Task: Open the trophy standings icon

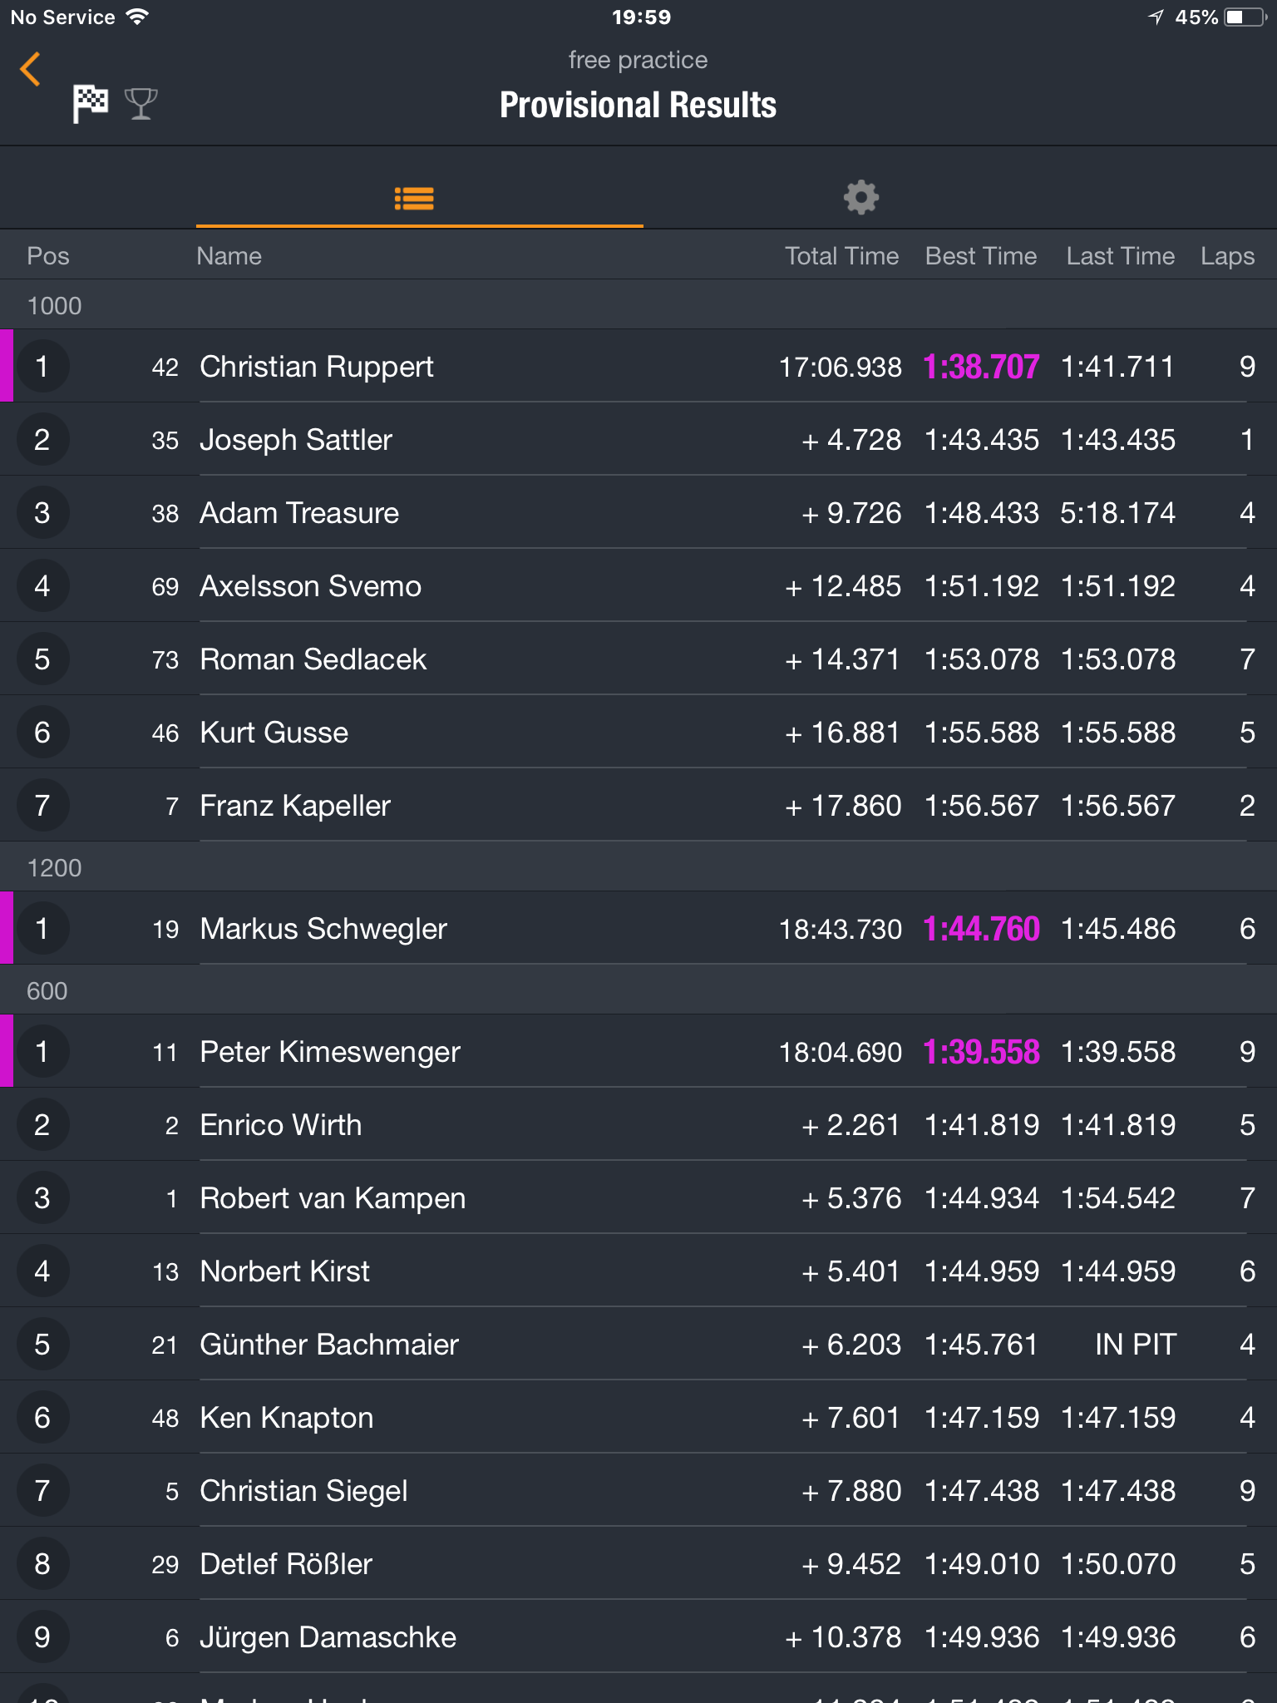Action: coord(141,104)
